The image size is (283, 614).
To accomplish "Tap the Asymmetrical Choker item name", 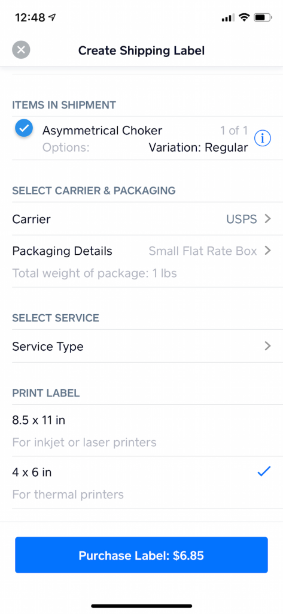I will (102, 130).
